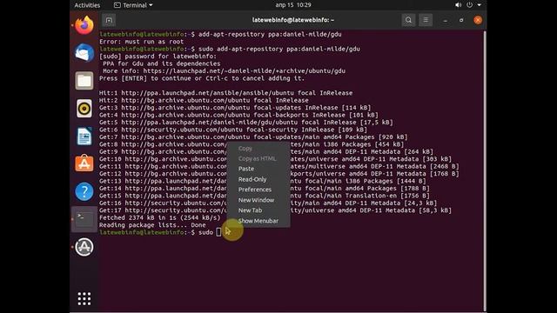The image size is (557, 313).
Task: Click the 'Get:4' focal-backports InRelease line
Action: coord(238,115)
